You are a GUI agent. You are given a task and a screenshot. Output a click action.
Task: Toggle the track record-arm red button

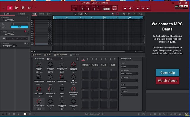[x=25, y=31]
